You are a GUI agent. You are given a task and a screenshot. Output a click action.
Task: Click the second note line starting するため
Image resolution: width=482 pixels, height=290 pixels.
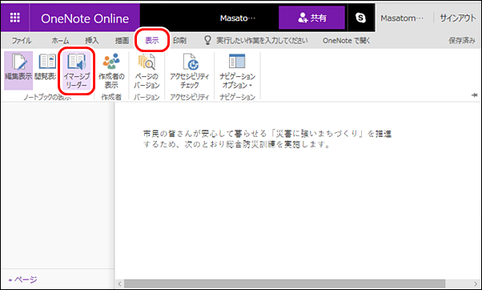pyautogui.click(x=237, y=144)
